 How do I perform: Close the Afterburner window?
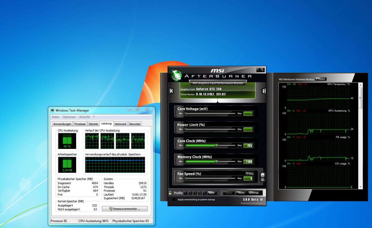point(262,70)
